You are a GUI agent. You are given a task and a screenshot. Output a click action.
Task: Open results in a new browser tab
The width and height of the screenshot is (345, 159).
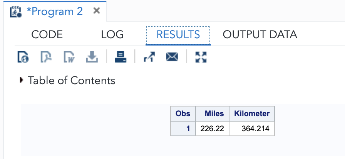click(148, 58)
